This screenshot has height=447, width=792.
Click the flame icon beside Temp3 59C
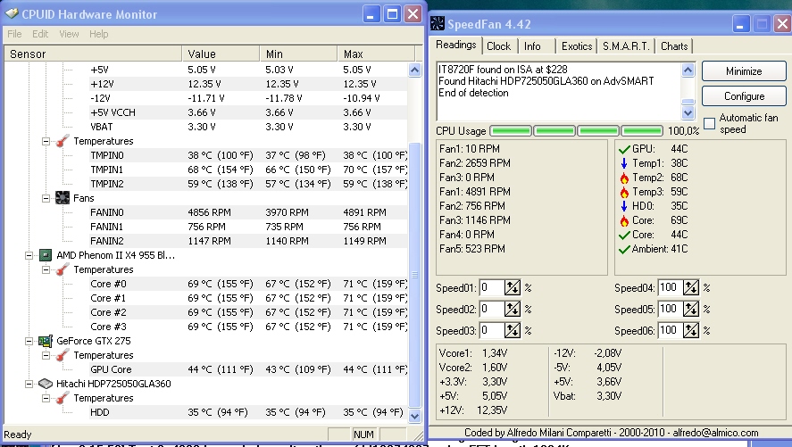(624, 192)
